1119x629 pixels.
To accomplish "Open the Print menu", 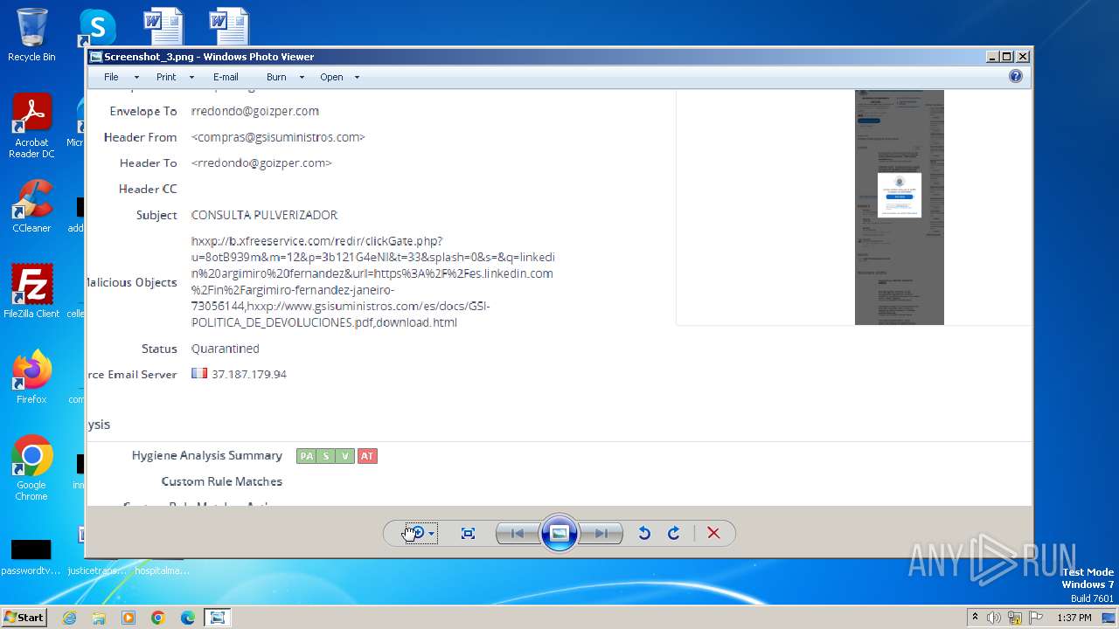I will click(x=166, y=77).
